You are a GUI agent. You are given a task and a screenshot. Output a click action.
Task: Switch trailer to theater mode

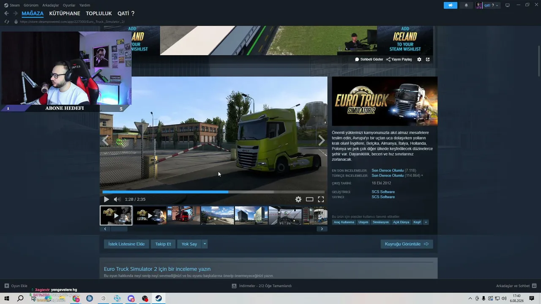pyautogui.click(x=310, y=199)
